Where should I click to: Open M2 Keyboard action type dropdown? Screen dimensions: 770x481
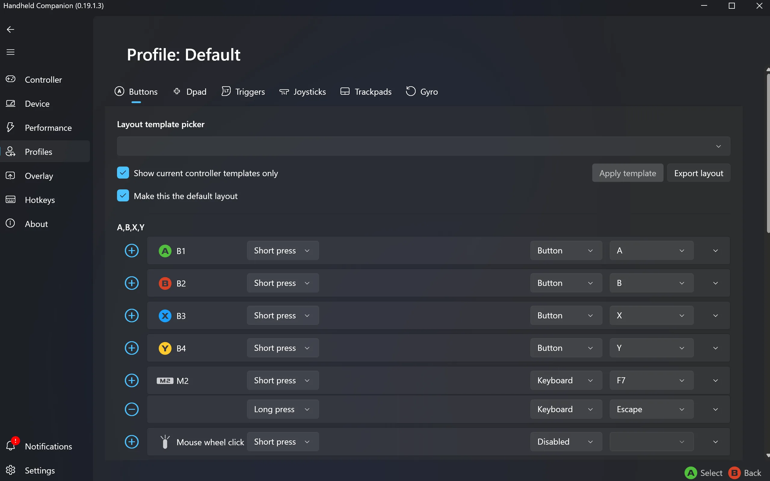click(x=566, y=381)
